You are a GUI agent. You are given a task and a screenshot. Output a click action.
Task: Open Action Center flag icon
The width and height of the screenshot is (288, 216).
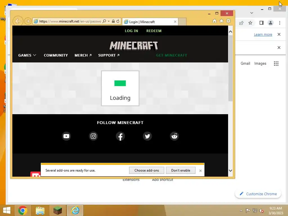pyautogui.click(x=248, y=211)
